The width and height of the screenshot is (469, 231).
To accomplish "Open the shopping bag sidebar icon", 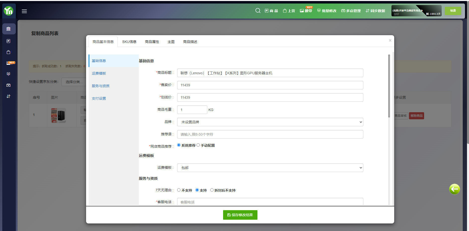I will (x=9, y=52).
